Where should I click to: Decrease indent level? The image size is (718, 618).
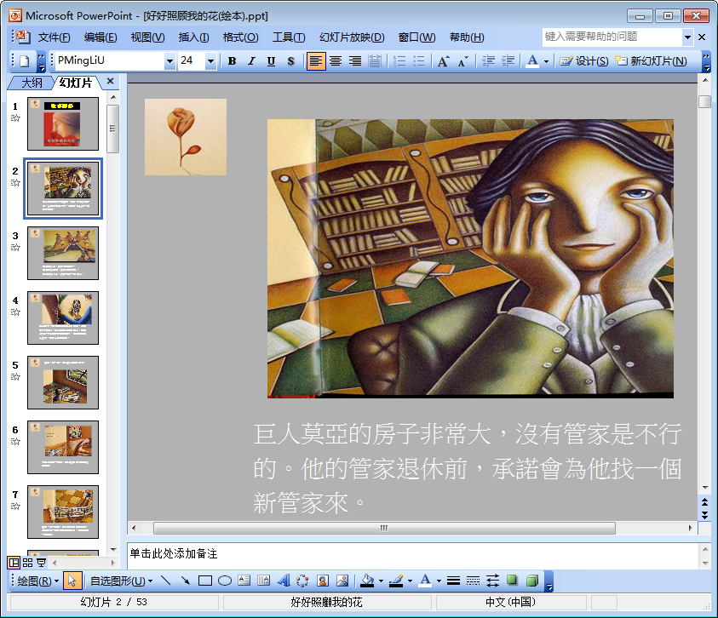click(489, 61)
